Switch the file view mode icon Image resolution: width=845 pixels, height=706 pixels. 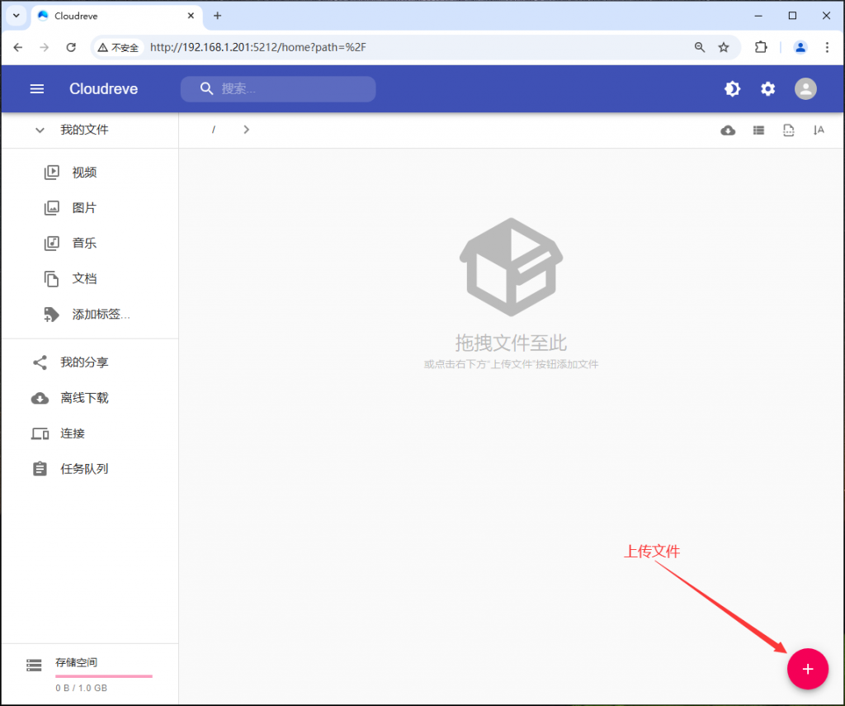pos(759,130)
